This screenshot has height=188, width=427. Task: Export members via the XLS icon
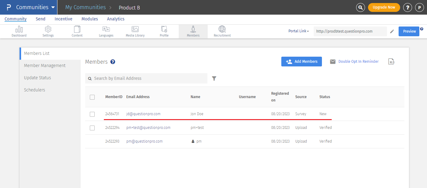(x=391, y=62)
